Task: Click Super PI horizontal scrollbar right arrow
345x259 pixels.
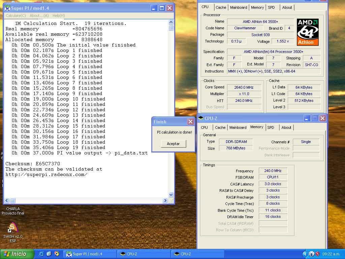Action: [x=165, y=200]
